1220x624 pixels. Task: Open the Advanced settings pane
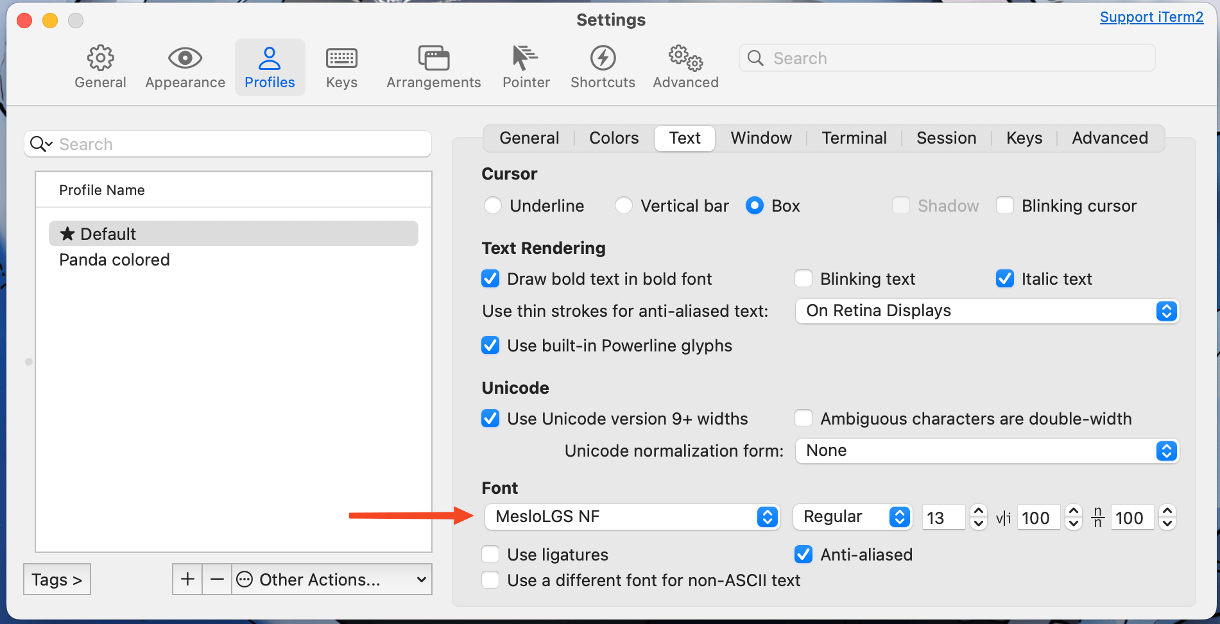[685, 66]
